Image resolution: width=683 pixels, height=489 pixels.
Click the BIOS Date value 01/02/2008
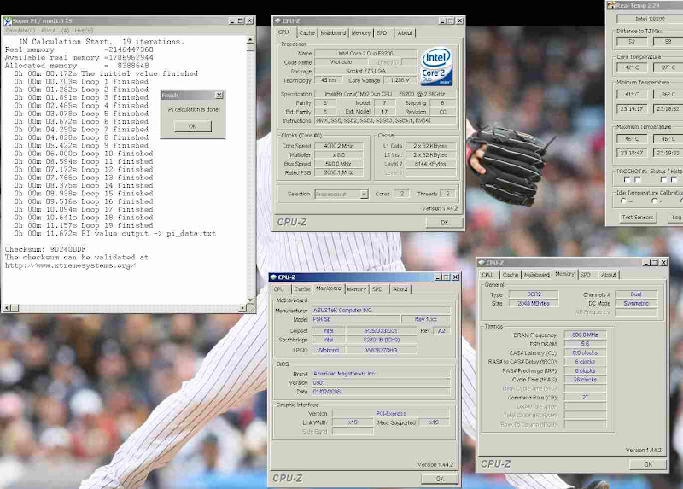(x=381, y=392)
